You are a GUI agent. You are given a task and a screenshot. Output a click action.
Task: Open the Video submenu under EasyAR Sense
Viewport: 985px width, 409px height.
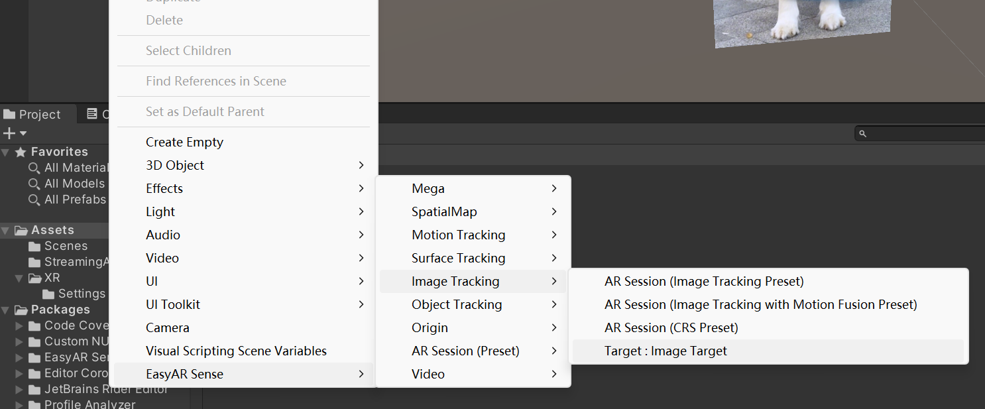click(473, 375)
